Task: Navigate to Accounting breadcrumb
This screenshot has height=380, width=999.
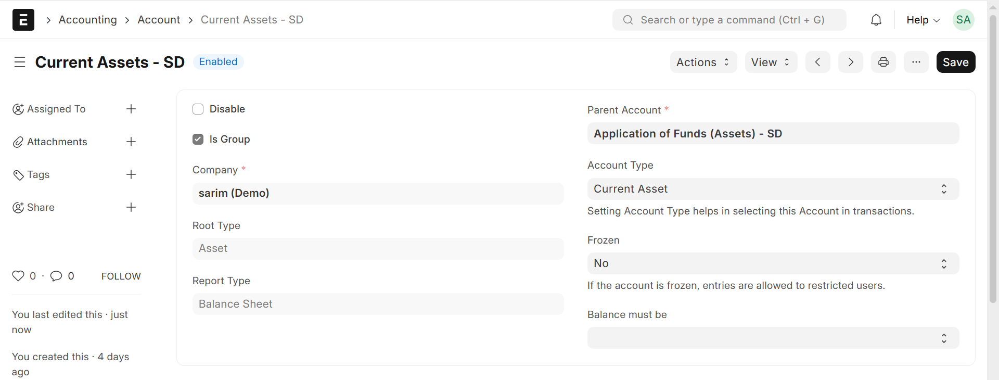Action: pyautogui.click(x=88, y=20)
